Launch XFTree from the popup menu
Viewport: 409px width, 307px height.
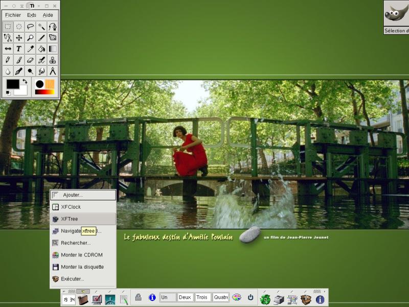click(83, 219)
